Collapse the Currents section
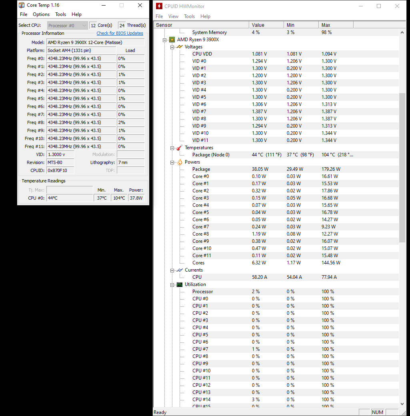410x416 pixels. click(172, 270)
